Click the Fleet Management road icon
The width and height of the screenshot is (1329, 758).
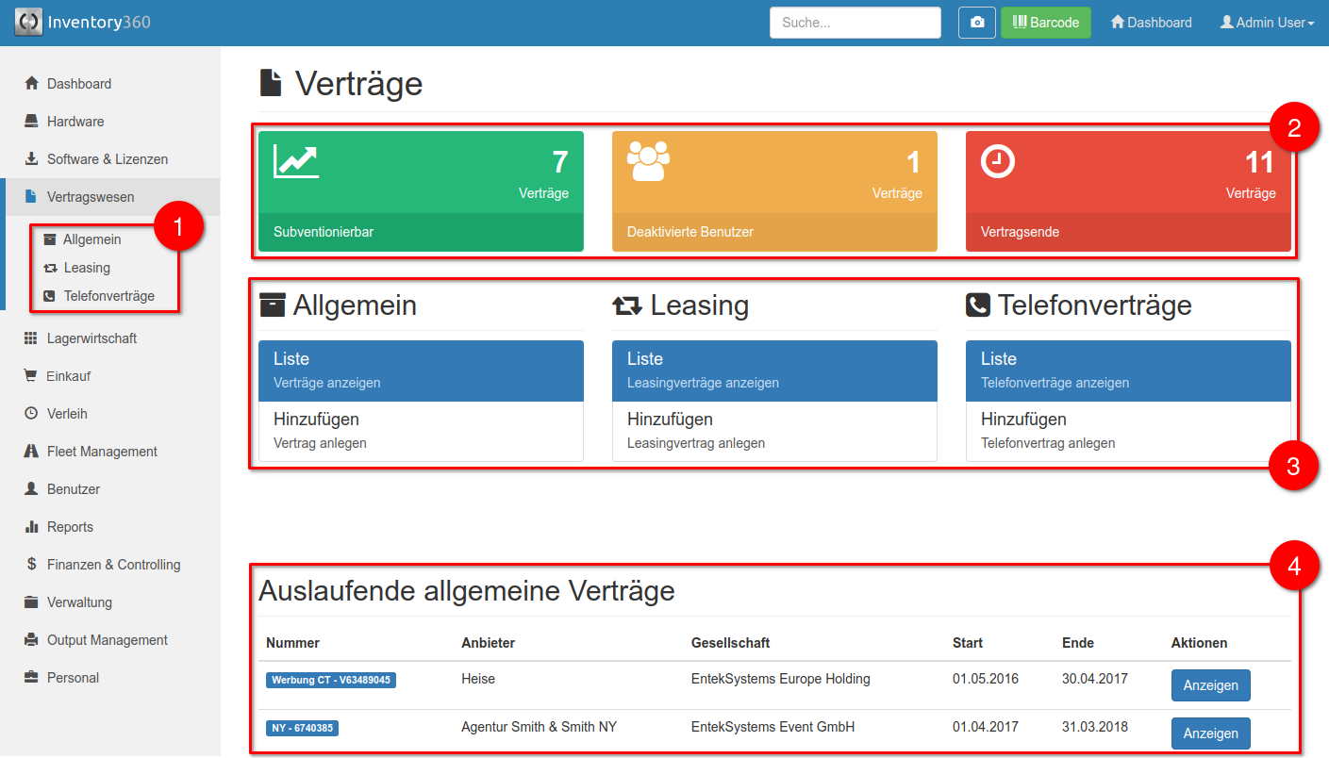tap(31, 452)
